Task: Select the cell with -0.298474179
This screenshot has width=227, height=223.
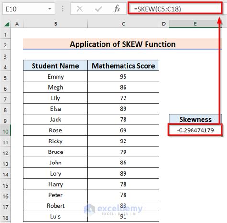Action: point(195,130)
